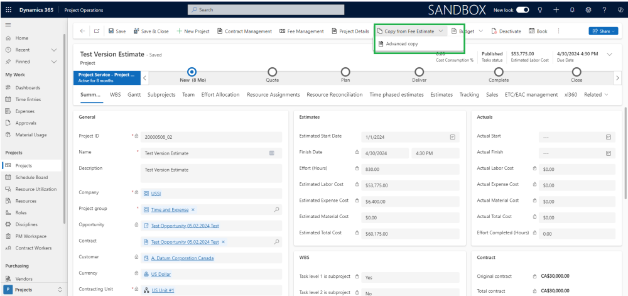
Task: Open the US Unit #1 link
Action: (163, 290)
